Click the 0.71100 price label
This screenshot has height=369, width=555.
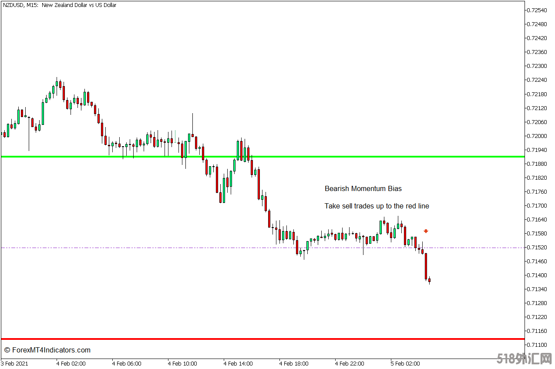536,345
